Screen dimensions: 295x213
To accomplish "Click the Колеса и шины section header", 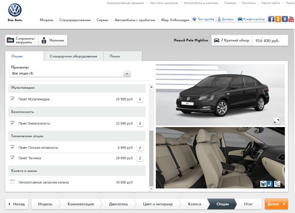I will tap(77, 171).
